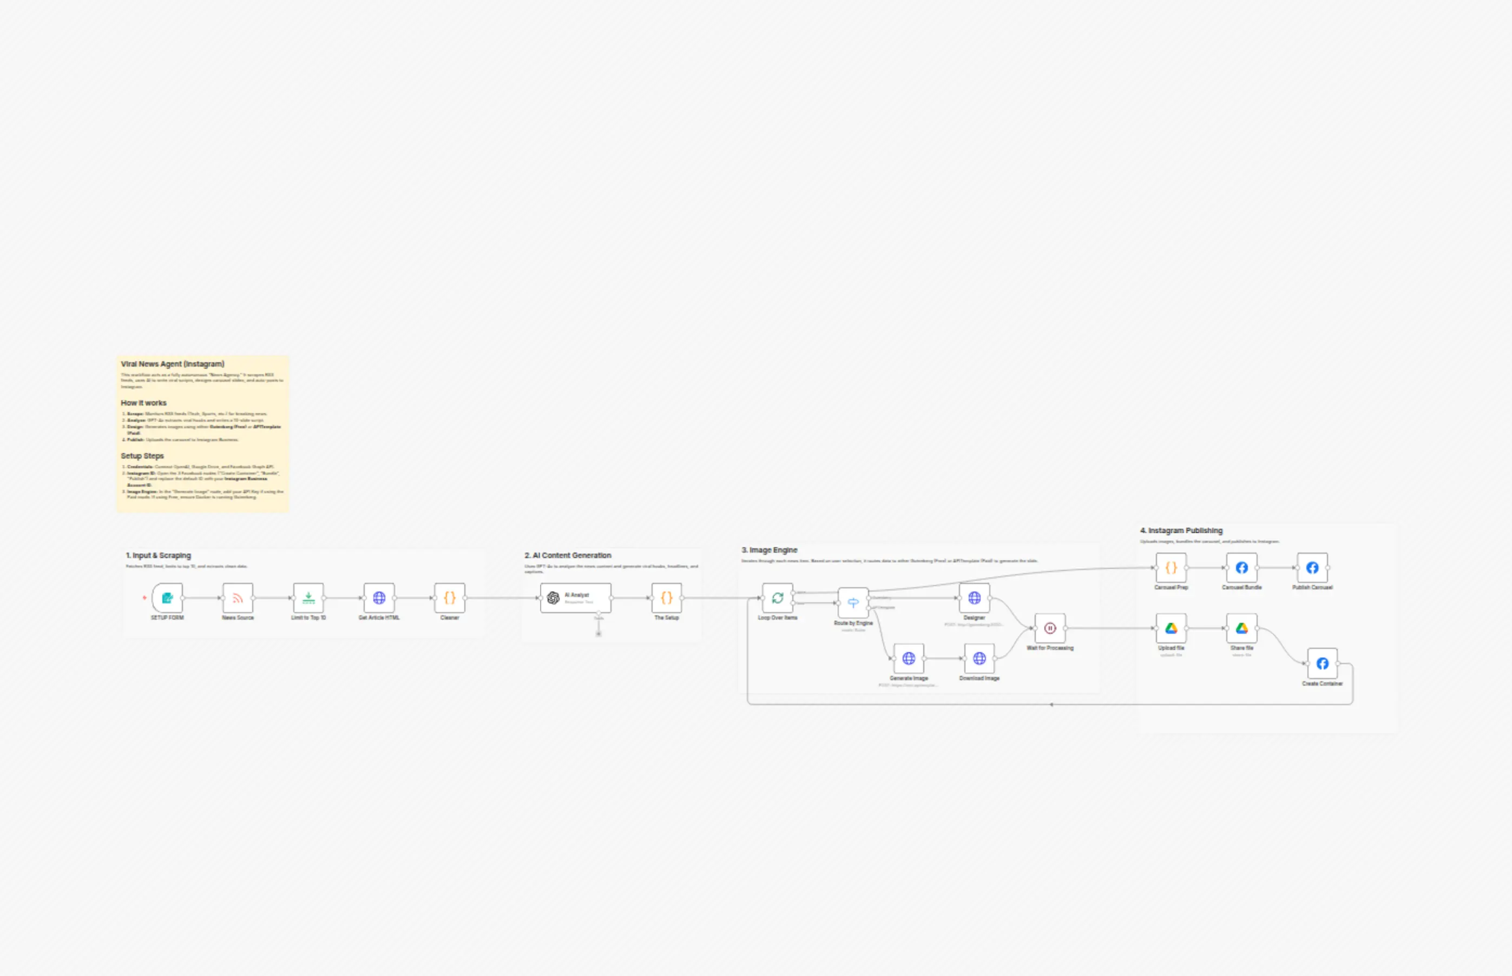1512x976 pixels.
Task: Select the Route by Engine switch node
Action: (x=853, y=603)
